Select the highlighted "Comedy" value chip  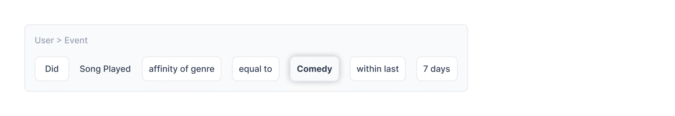pyautogui.click(x=314, y=69)
